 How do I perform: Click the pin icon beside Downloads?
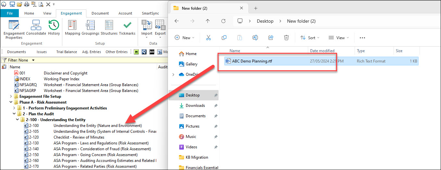[x=216, y=106]
